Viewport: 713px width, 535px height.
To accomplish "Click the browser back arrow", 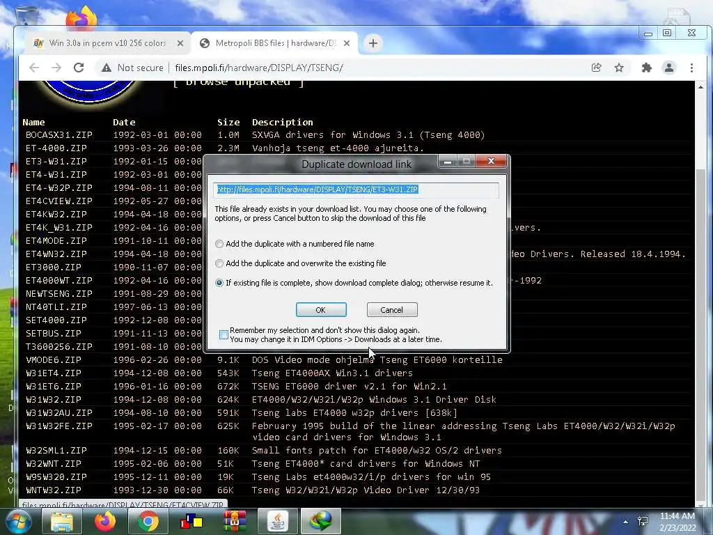I will 34,68.
